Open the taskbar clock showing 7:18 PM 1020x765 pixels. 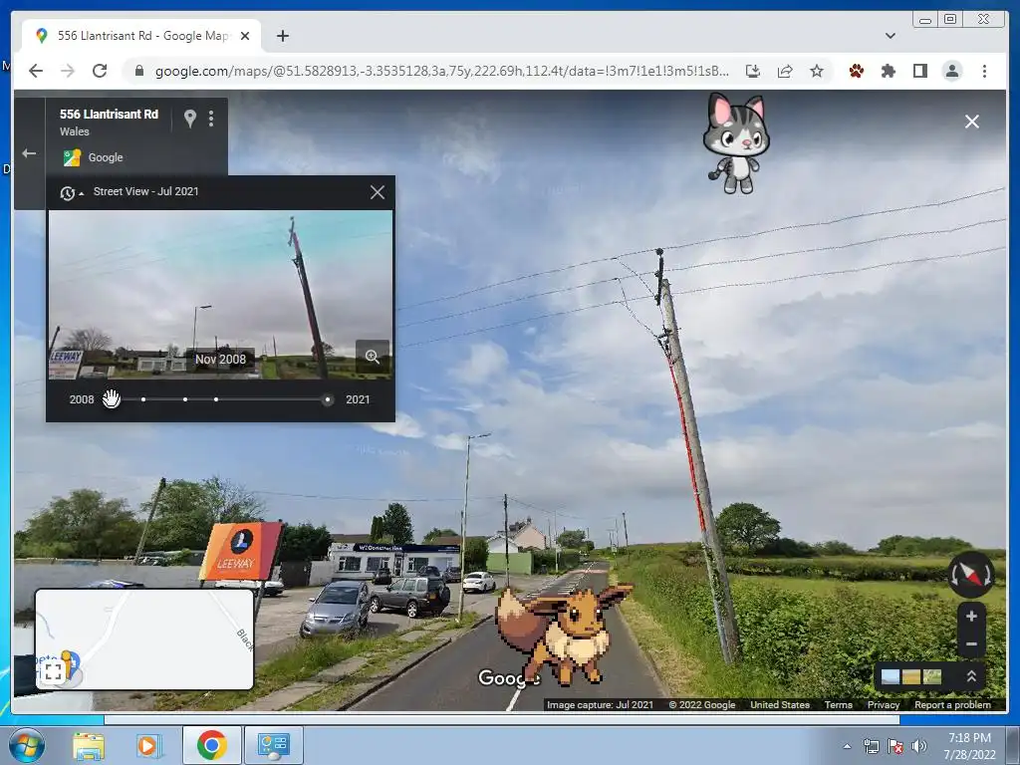coord(969,746)
